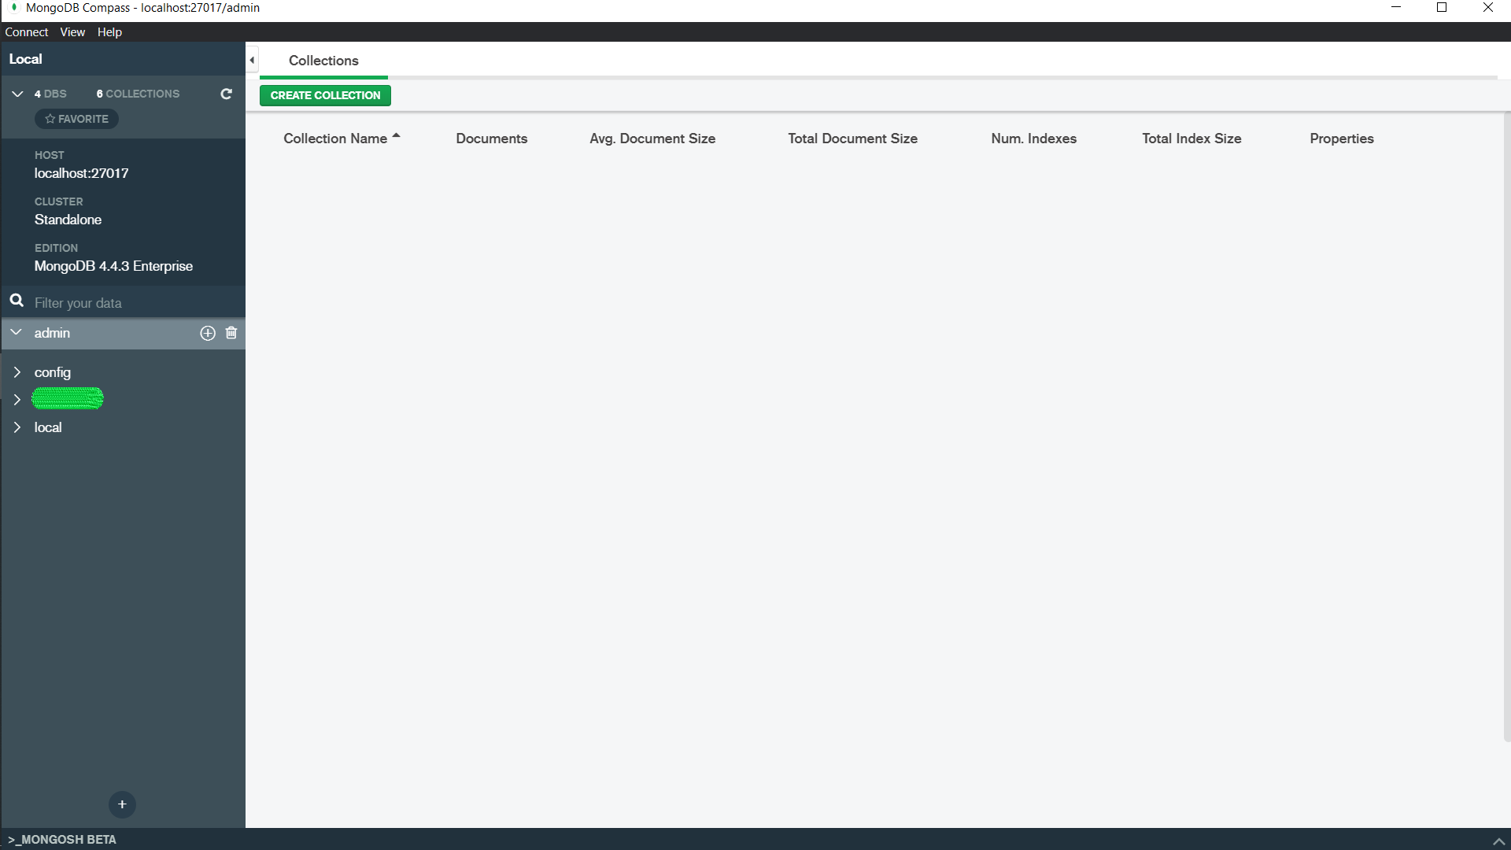The width and height of the screenshot is (1511, 850).
Task: Expand the mongosh shell via bottom-right chevron
Action: 1499,841
